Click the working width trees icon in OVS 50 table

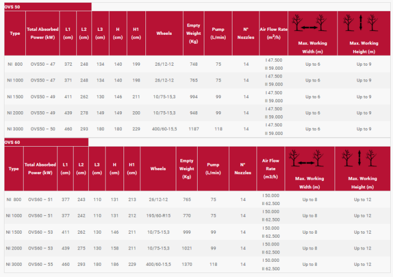click(311, 25)
